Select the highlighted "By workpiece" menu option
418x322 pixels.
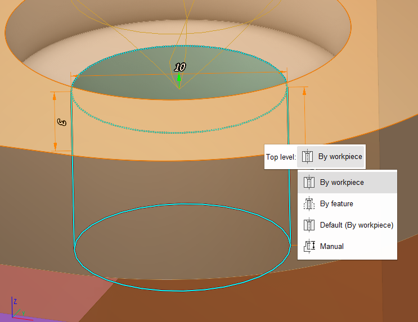click(341, 182)
